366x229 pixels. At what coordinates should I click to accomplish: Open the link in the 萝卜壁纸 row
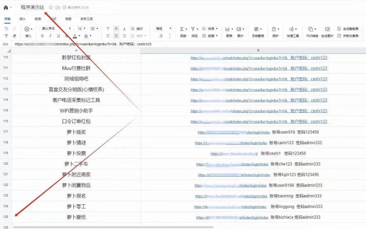[232, 217]
